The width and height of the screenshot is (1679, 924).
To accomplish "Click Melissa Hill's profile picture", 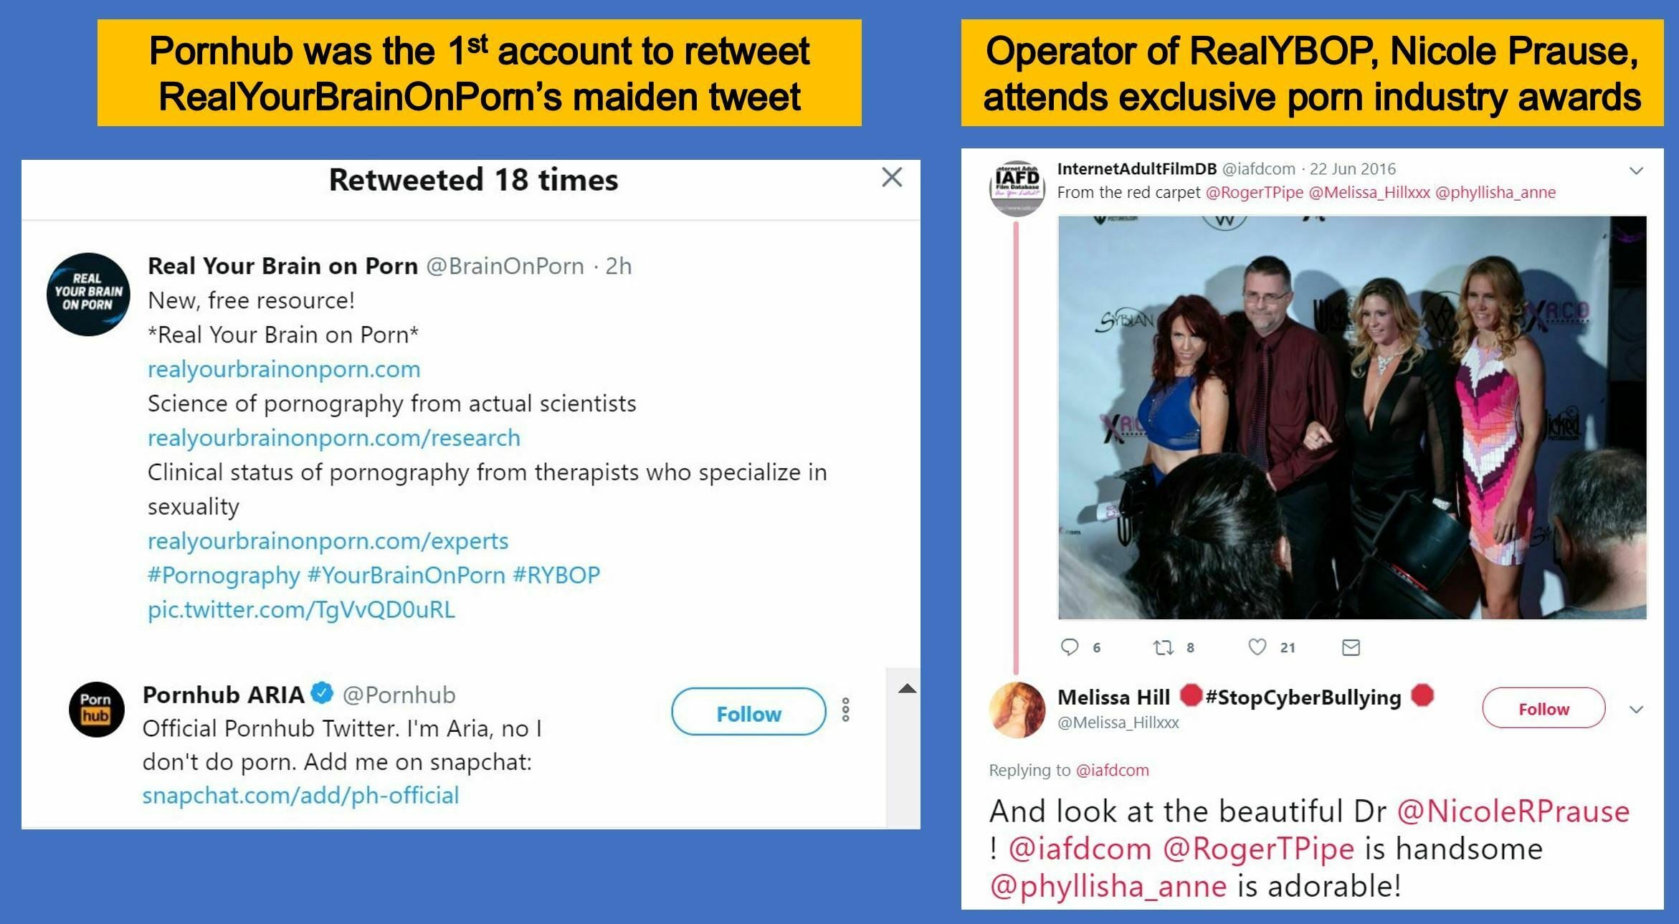I will (1017, 710).
